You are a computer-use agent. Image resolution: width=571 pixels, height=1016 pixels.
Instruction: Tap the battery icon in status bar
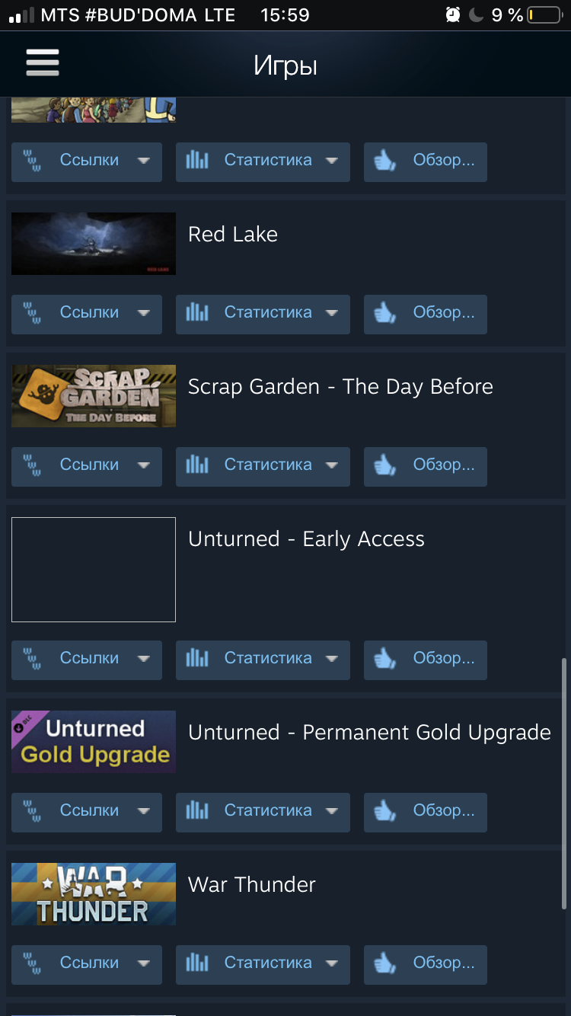coord(544,14)
